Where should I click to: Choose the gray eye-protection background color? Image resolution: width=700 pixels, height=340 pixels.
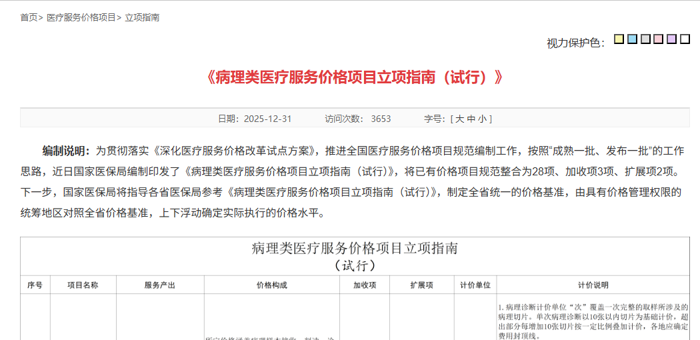click(645, 39)
